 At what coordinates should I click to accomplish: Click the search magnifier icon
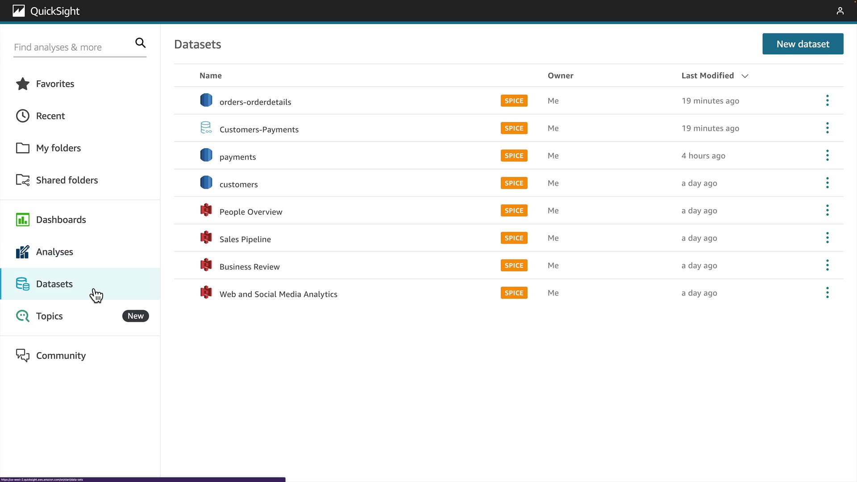pos(140,43)
